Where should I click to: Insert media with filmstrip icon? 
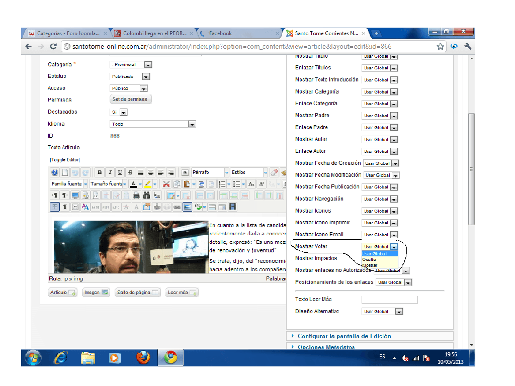(232, 207)
